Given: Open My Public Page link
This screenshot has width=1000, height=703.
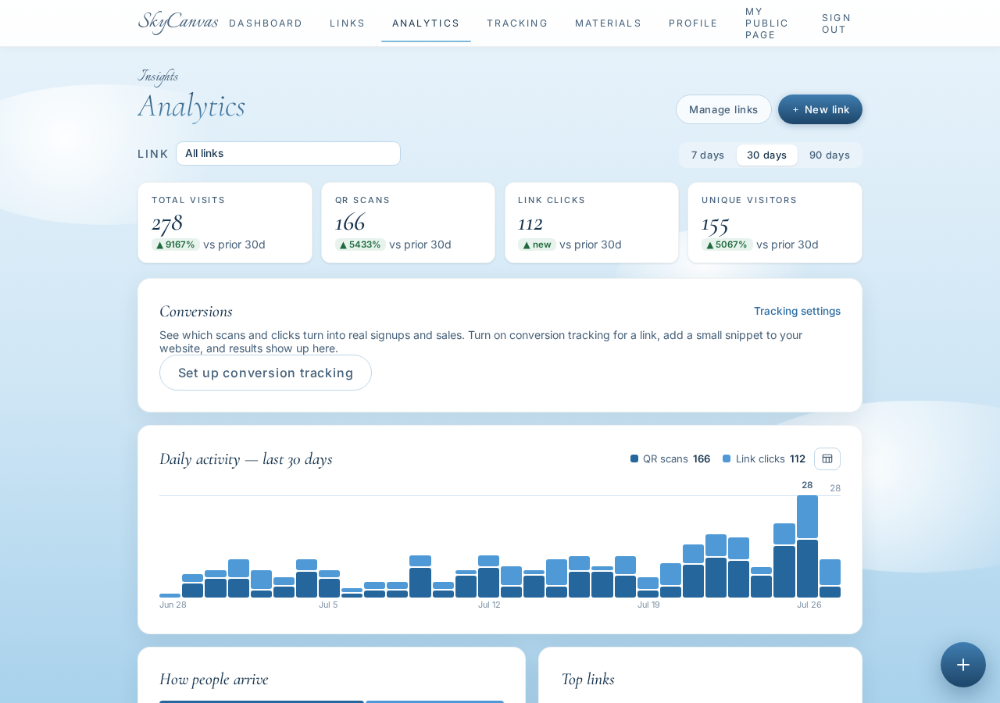Looking at the screenshot, I should (767, 23).
